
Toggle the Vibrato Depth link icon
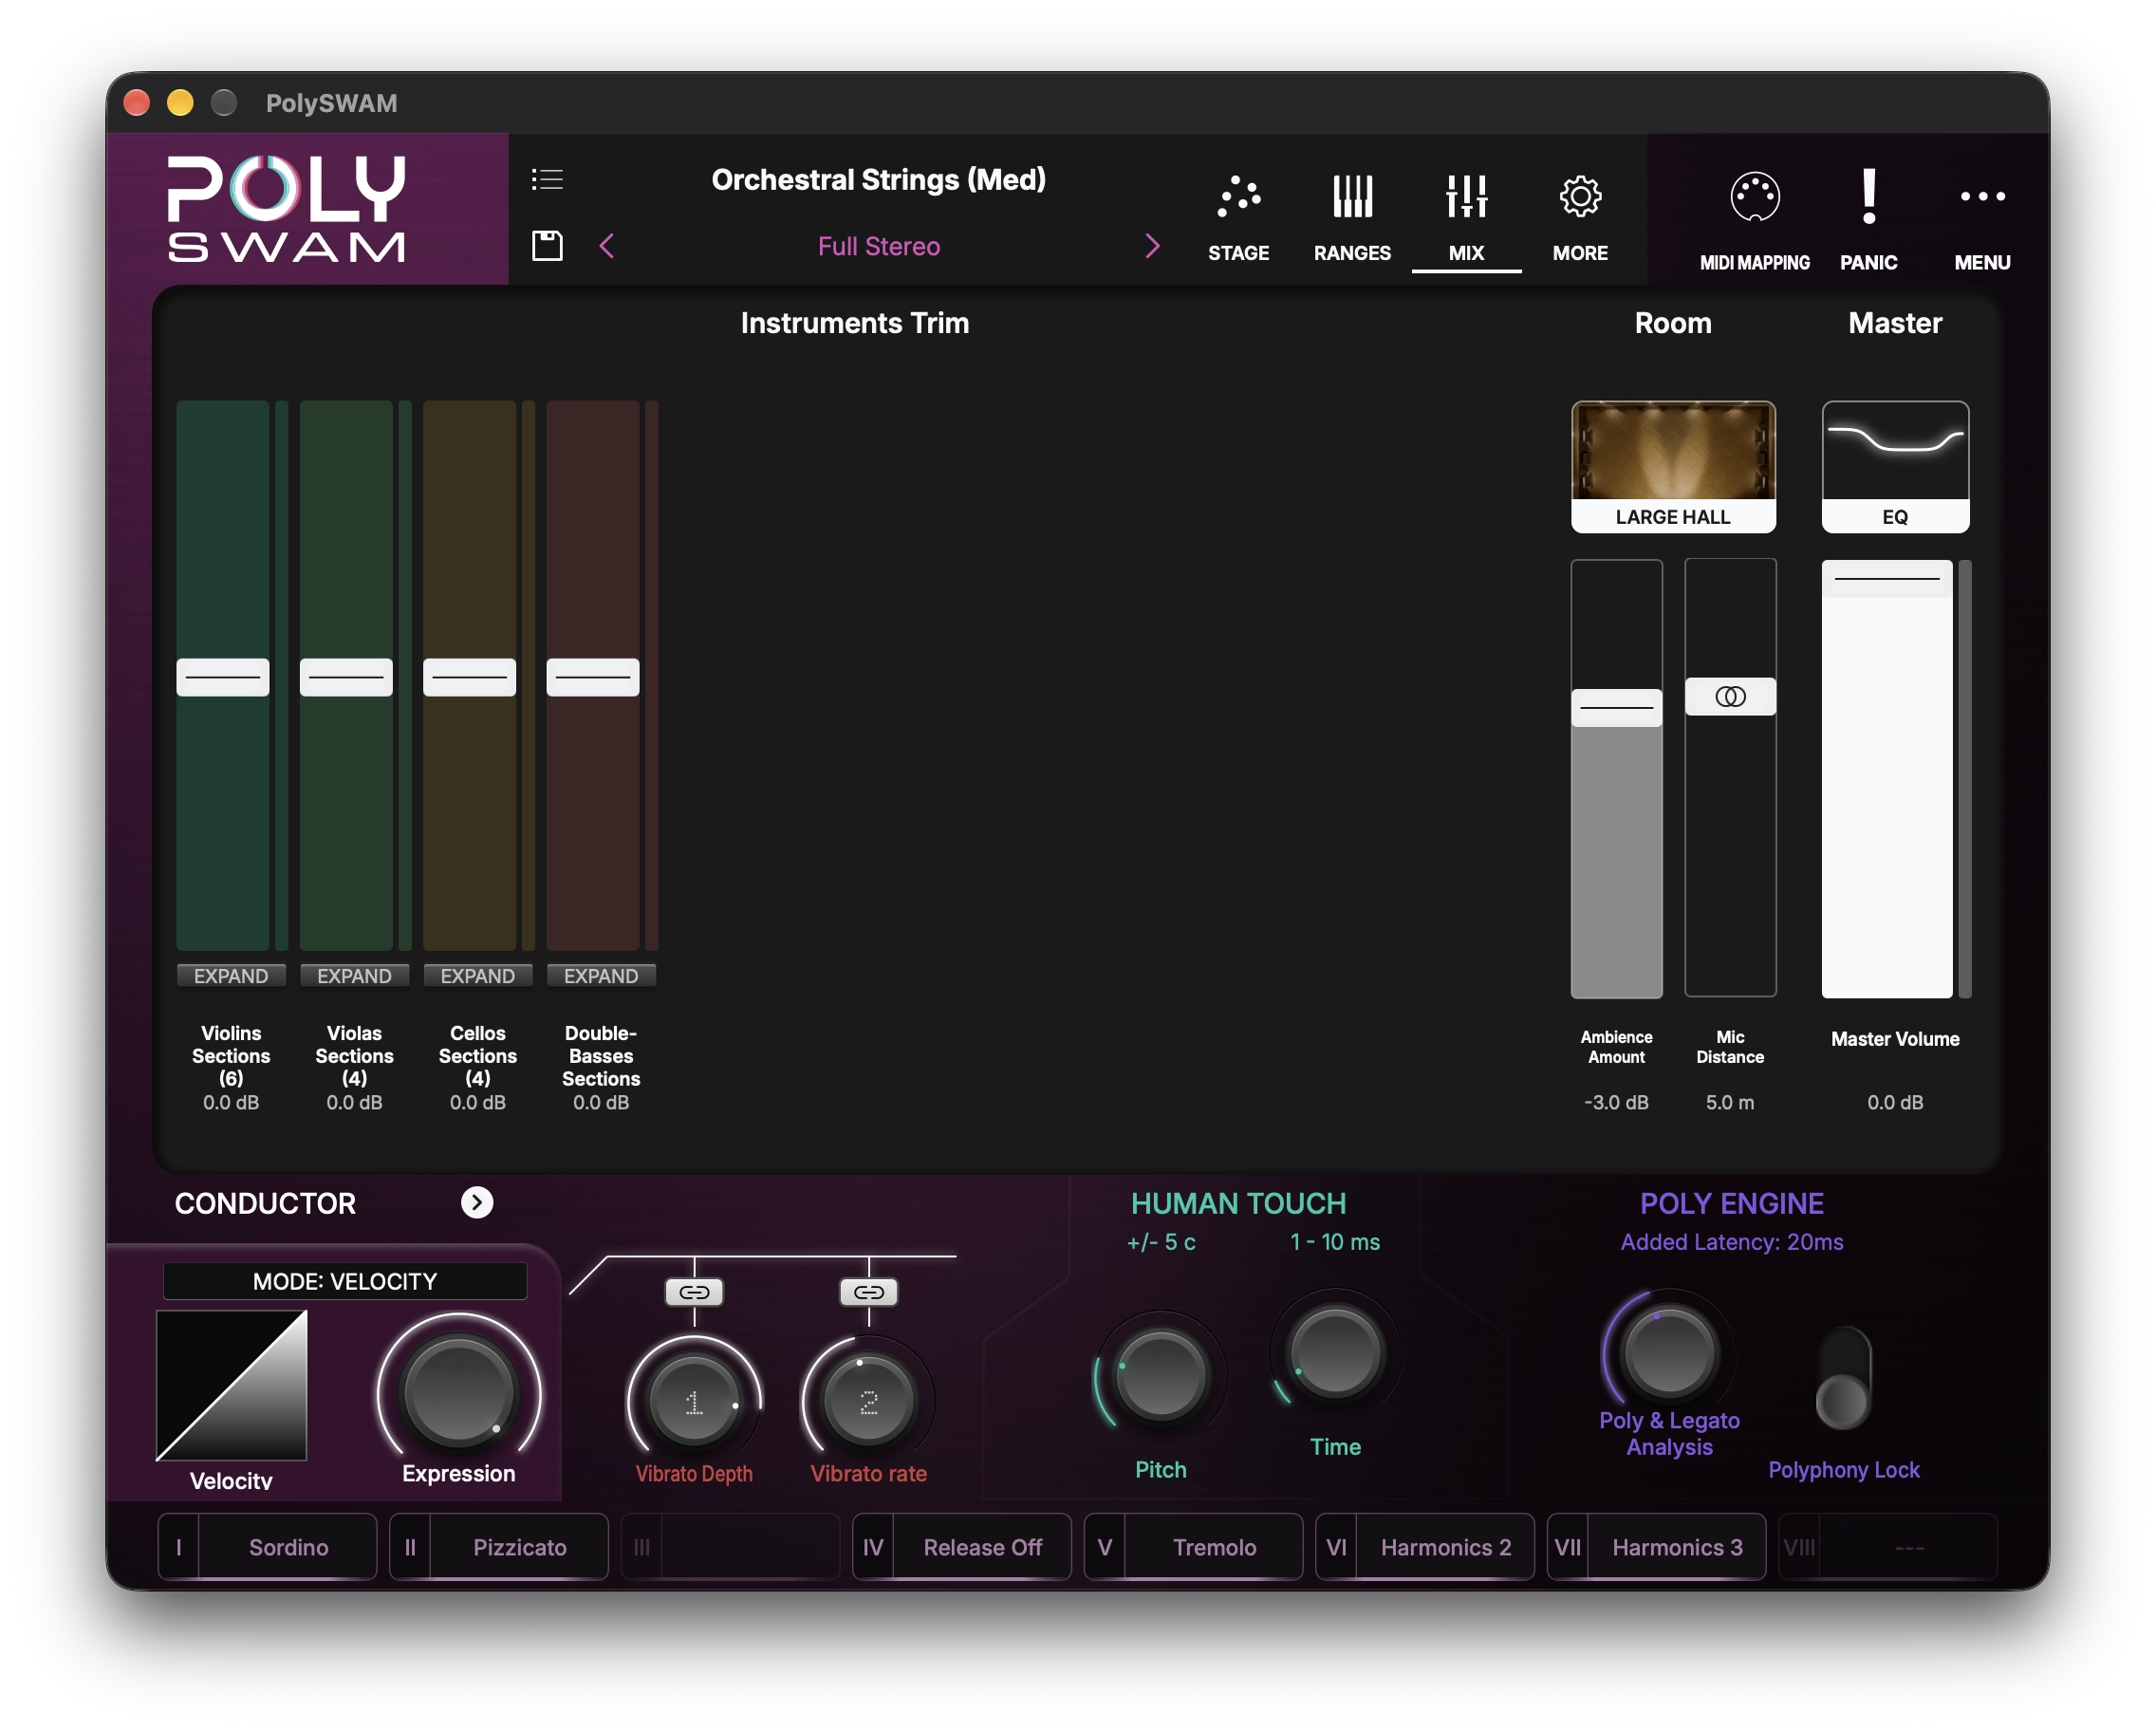click(694, 1292)
